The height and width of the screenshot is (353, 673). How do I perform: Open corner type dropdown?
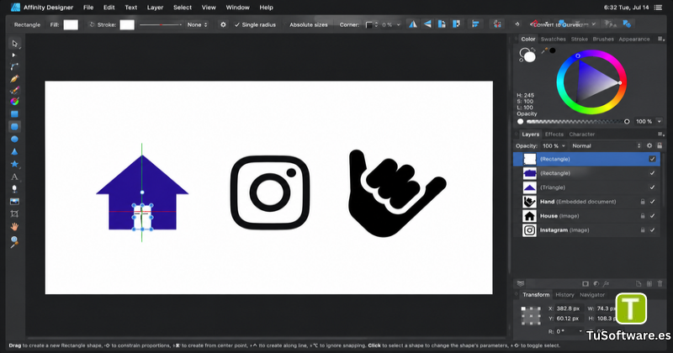372,25
